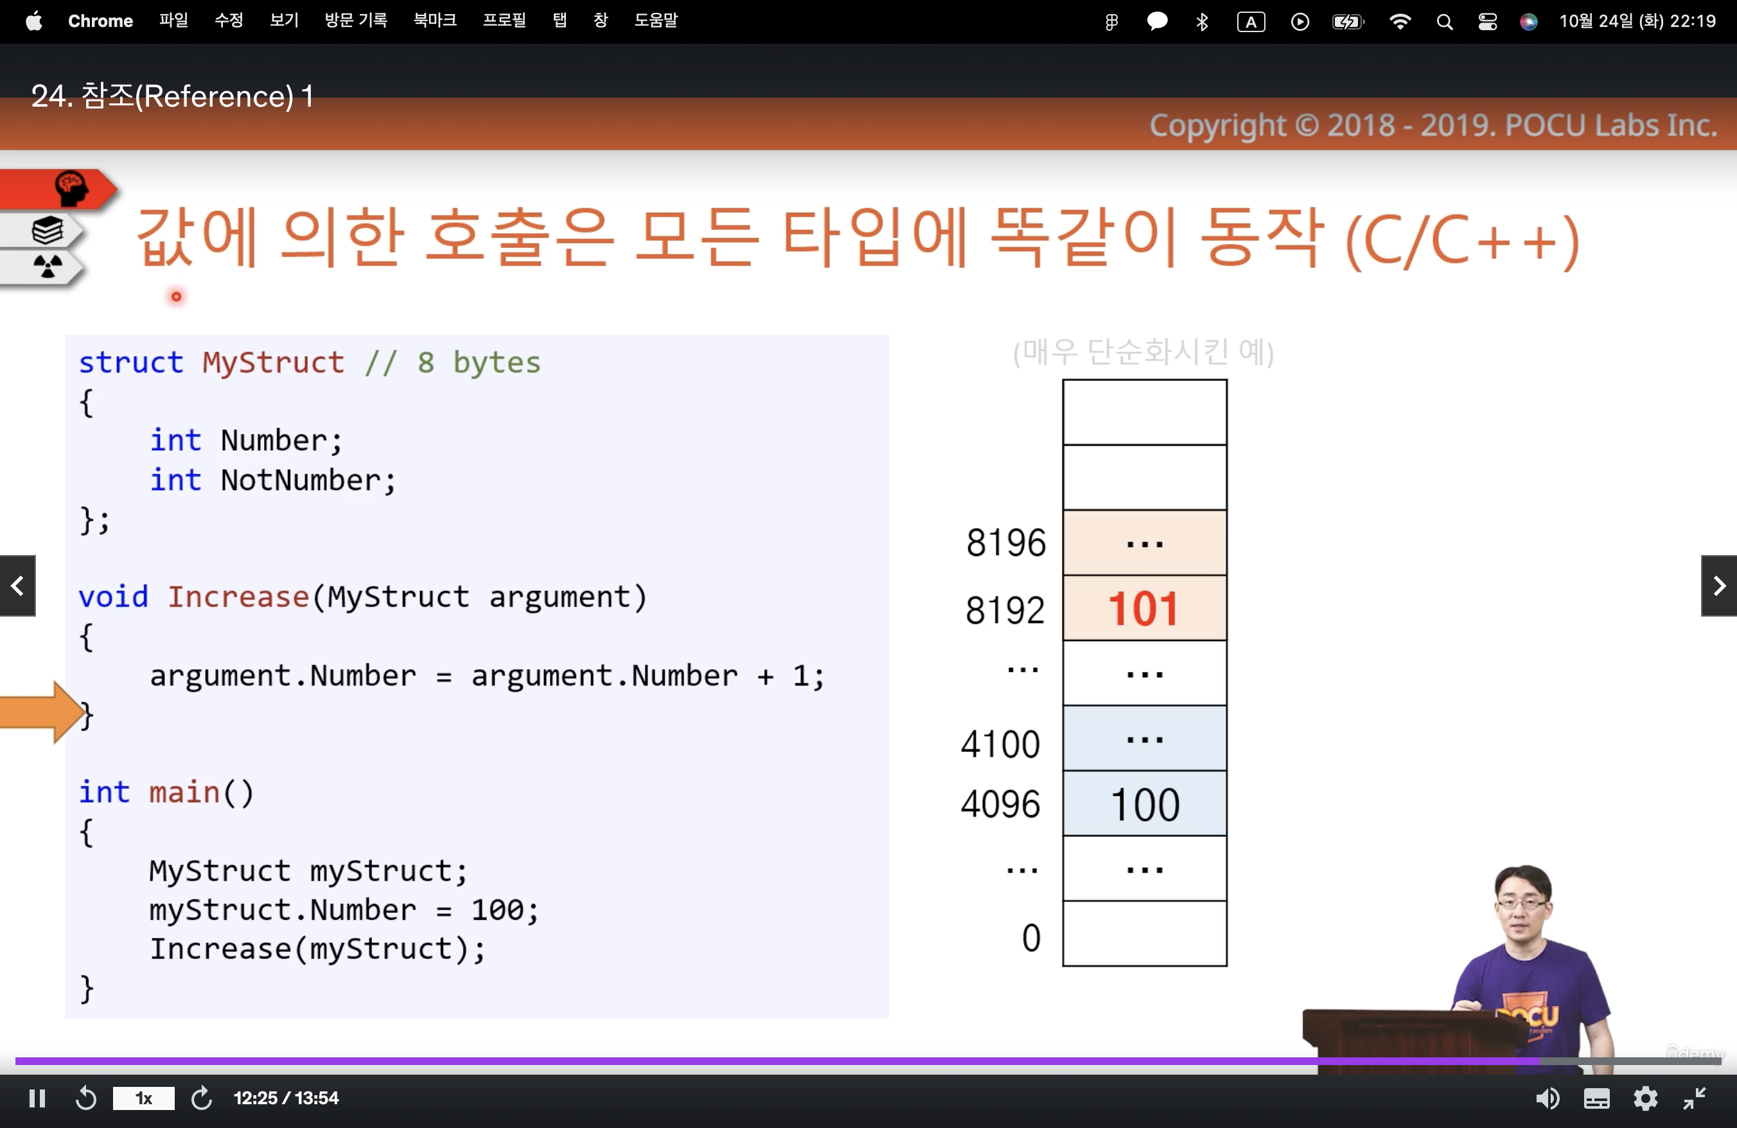
Task: Go to the previous lecture
Action: point(17,585)
